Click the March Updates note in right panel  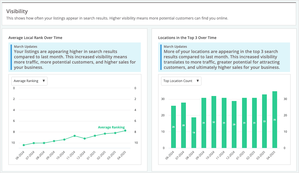pos(225,57)
